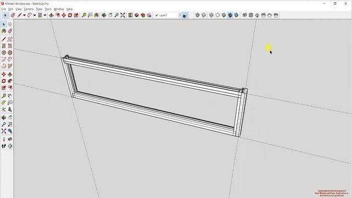This screenshot has height=198, width=352.
Task: Expand the Arc tool dropdown arrow
Action: tap(35, 15)
